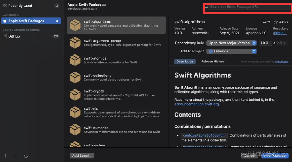Screen dimensions: 292x162
Task: Select swift-numerics package box icon
Action: pyautogui.click(x=75, y=130)
